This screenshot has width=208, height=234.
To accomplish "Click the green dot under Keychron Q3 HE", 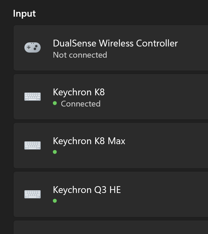I will (55, 201).
